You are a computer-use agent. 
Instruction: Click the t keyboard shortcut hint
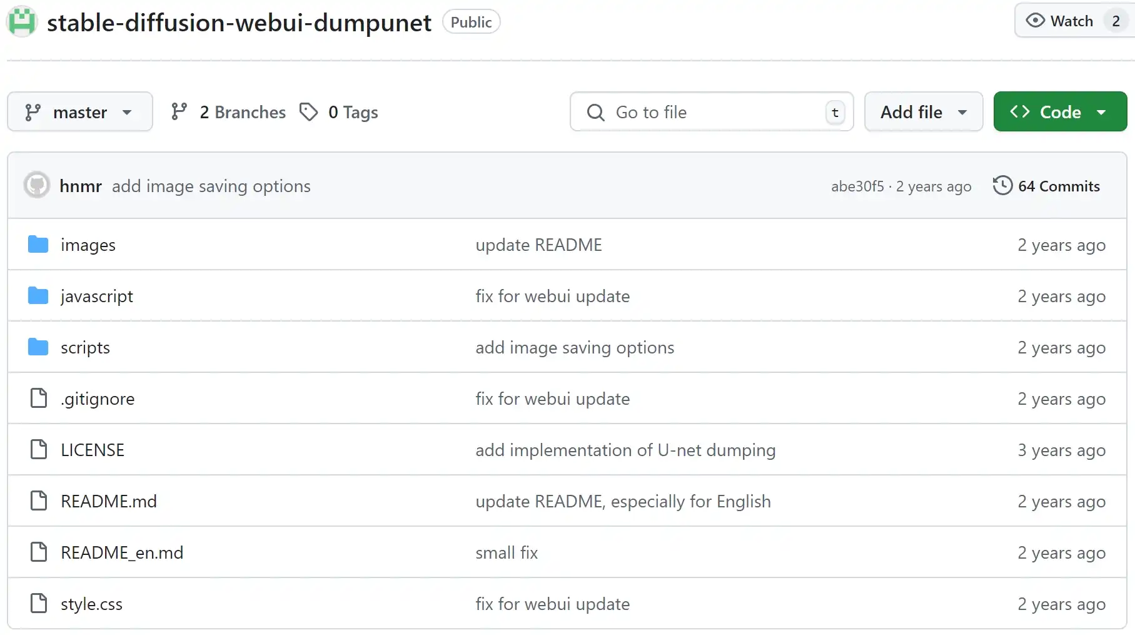[835, 113]
